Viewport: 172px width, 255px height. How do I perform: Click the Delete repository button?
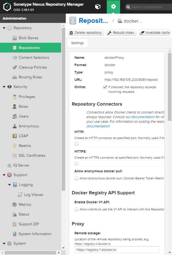click(86, 33)
